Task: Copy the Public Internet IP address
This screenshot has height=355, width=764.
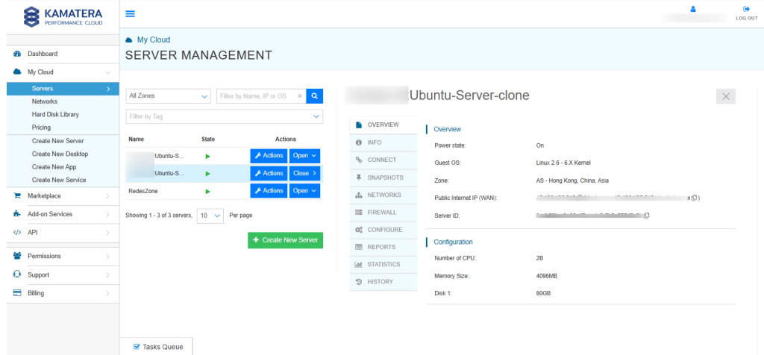Action: (694, 198)
